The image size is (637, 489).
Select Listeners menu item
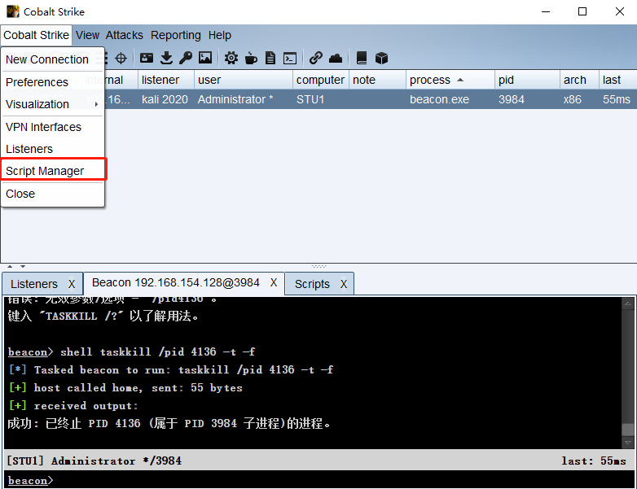point(29,149)
